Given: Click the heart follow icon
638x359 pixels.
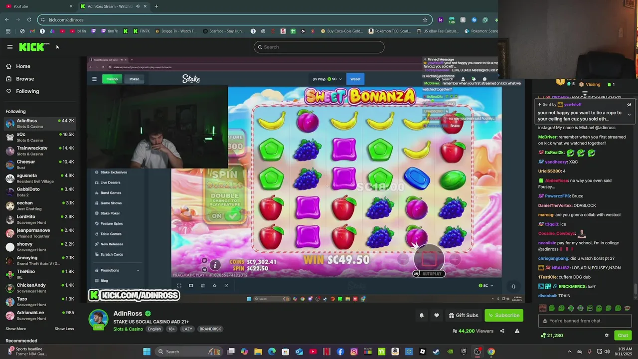Looking at the screenshot, I should (437, 315).
